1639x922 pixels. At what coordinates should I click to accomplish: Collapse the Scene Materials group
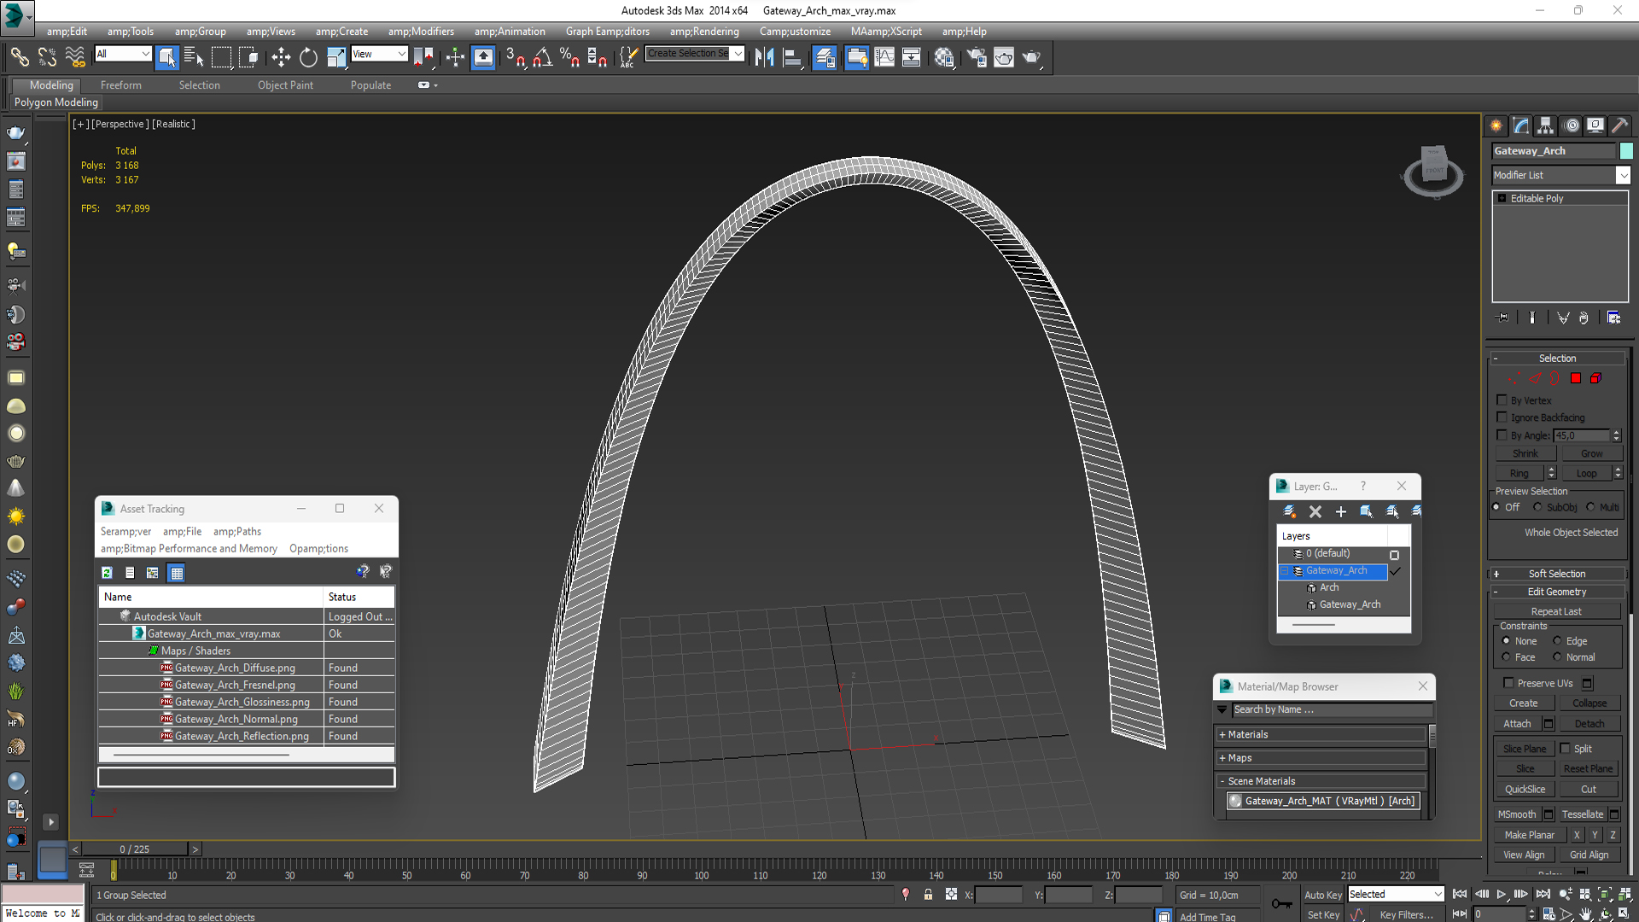pos(1320,781)
